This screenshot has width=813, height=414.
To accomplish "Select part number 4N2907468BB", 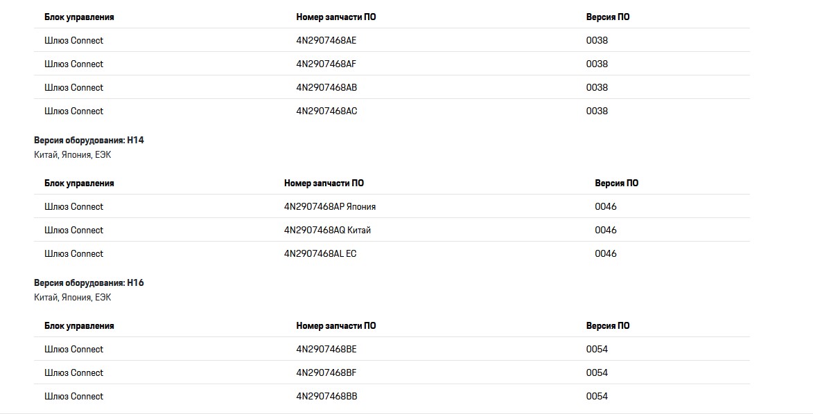I will (326, 396).
